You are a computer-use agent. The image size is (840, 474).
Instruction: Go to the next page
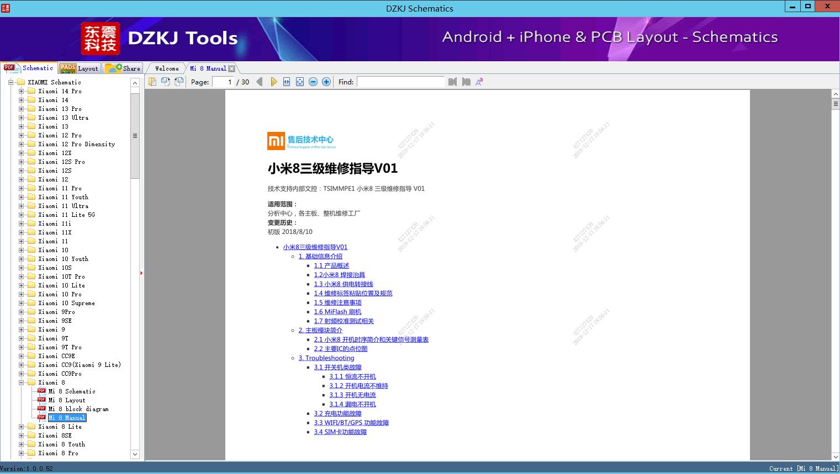point(273,82)
